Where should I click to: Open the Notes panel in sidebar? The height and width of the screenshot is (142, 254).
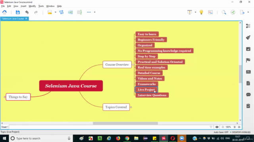point(248,83)
